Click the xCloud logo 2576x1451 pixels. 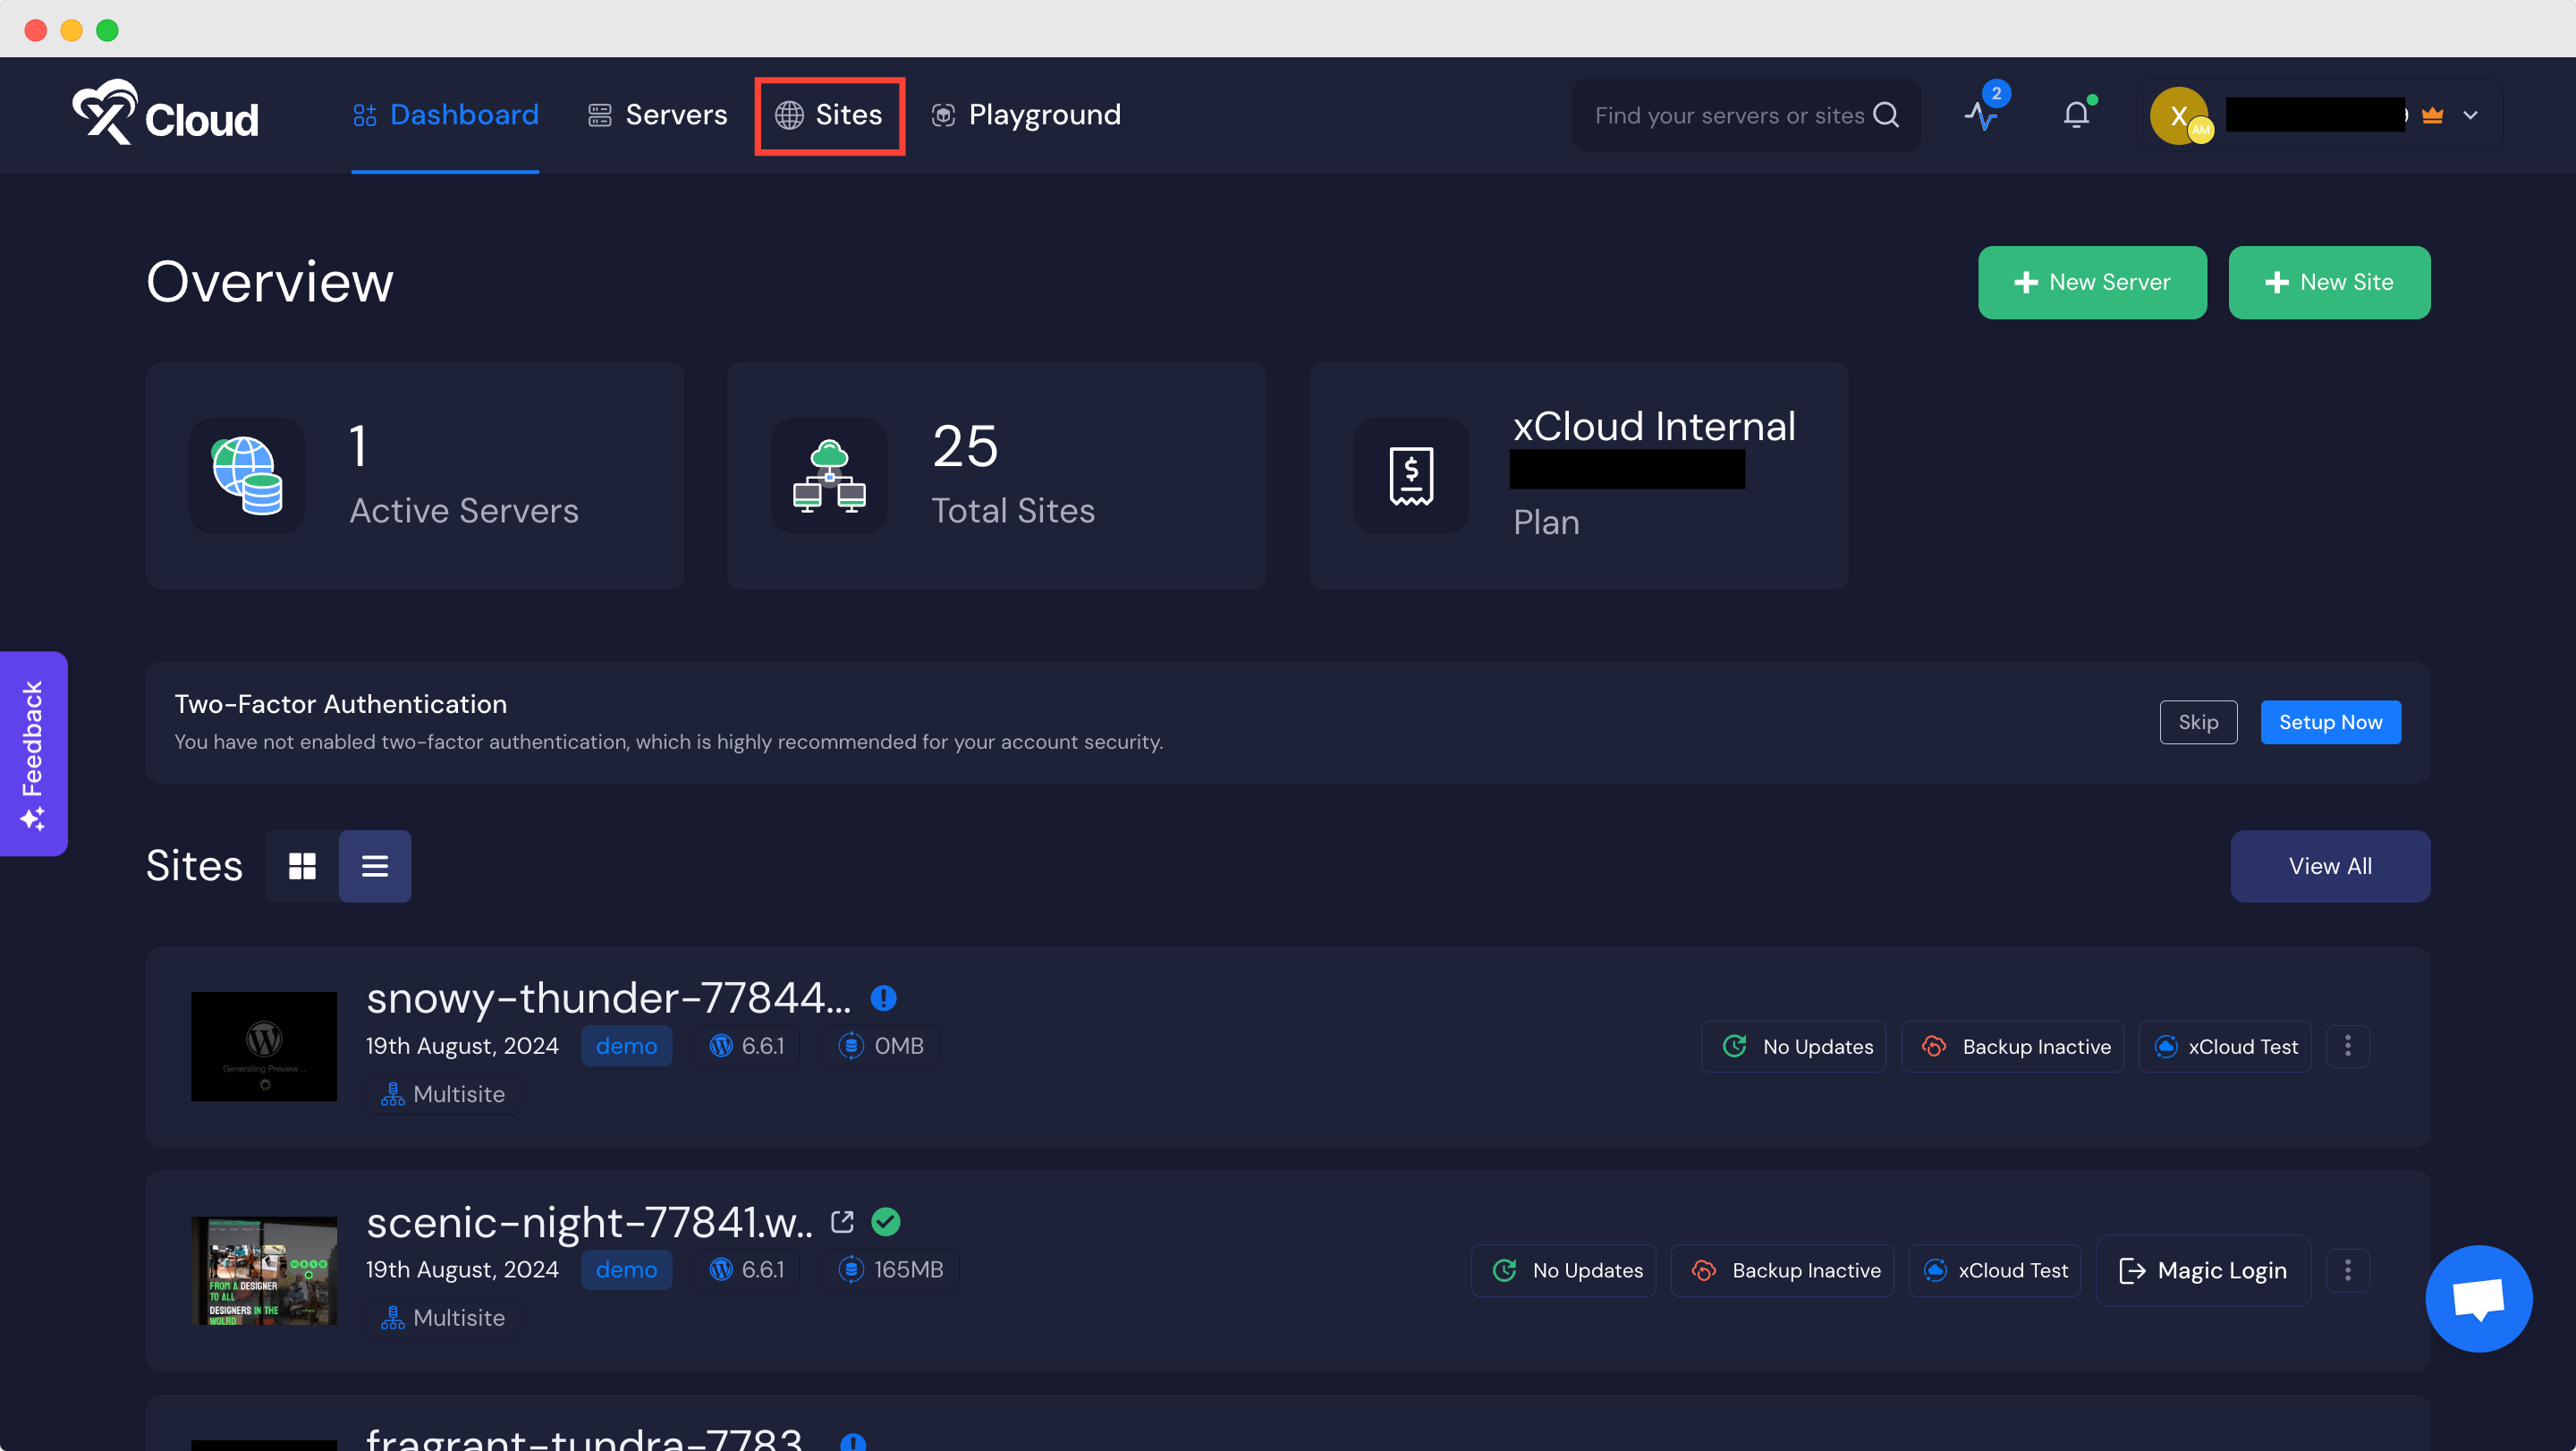(166, 114)
